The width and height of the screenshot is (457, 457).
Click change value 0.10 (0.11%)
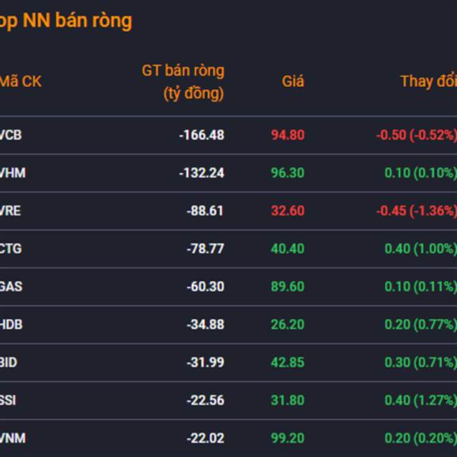[x=420, y=286]
